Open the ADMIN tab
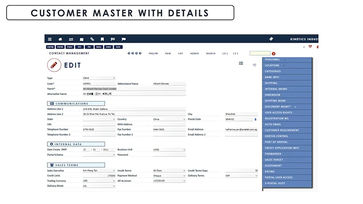 (195, 53)
